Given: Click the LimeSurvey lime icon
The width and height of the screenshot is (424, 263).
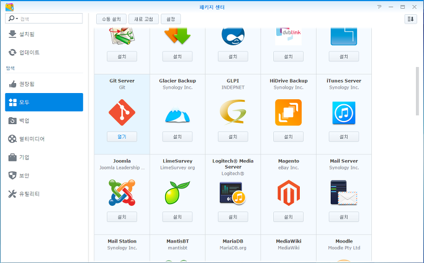Looking at the screenshot, I should [x=178, y=192].
